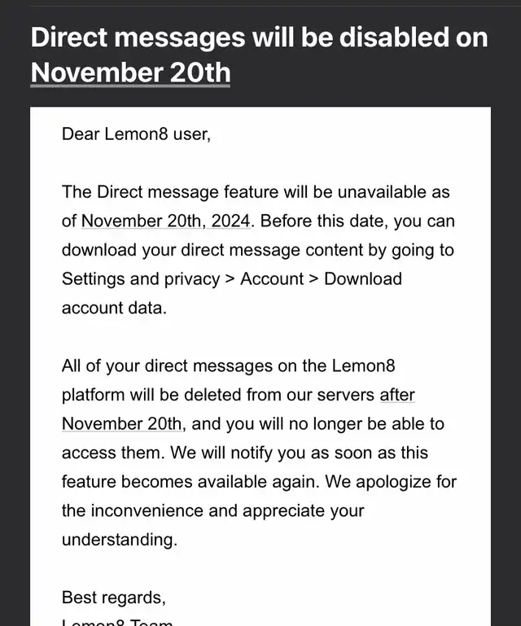This screenshot has width=521, height=626.
Task: Click the 'account data.' line
Action: [114, 308]
